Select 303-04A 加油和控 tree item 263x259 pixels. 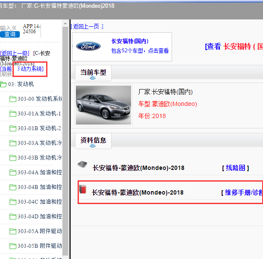[x=40, y=172]
